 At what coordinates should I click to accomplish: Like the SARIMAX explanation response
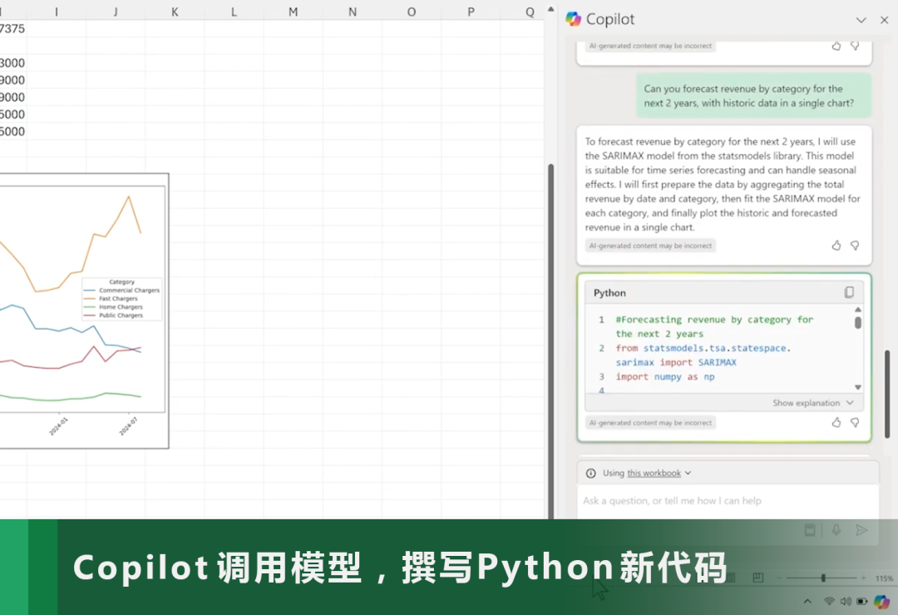836,246
